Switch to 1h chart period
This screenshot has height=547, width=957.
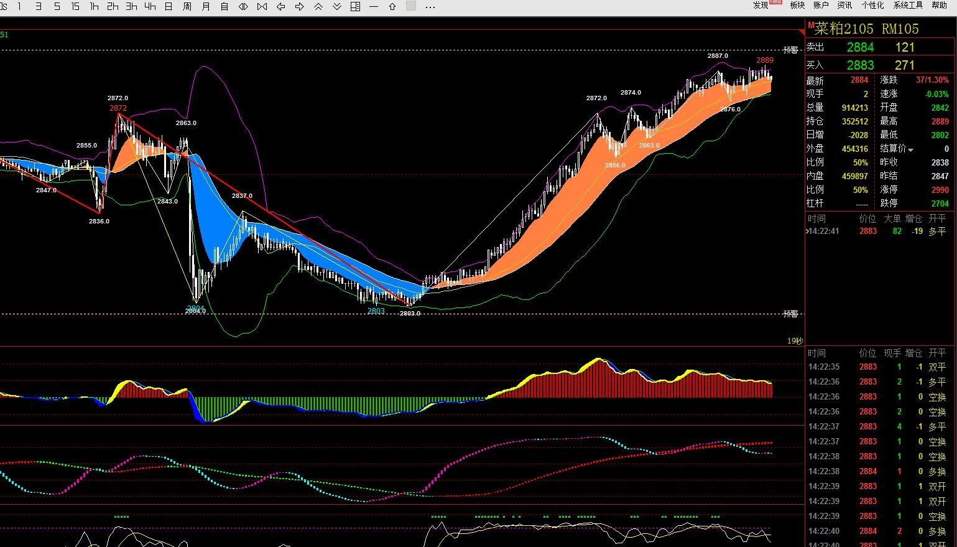pyautogui.click(x=94, y=6)
